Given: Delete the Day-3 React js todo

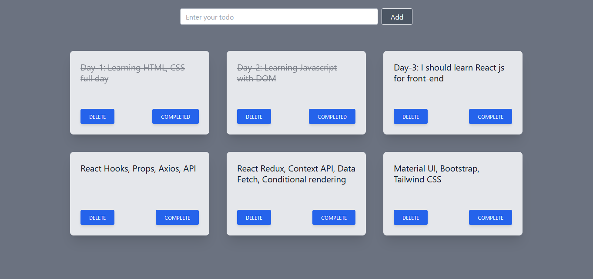Looking at the screenshot, I should click(411, 117).
